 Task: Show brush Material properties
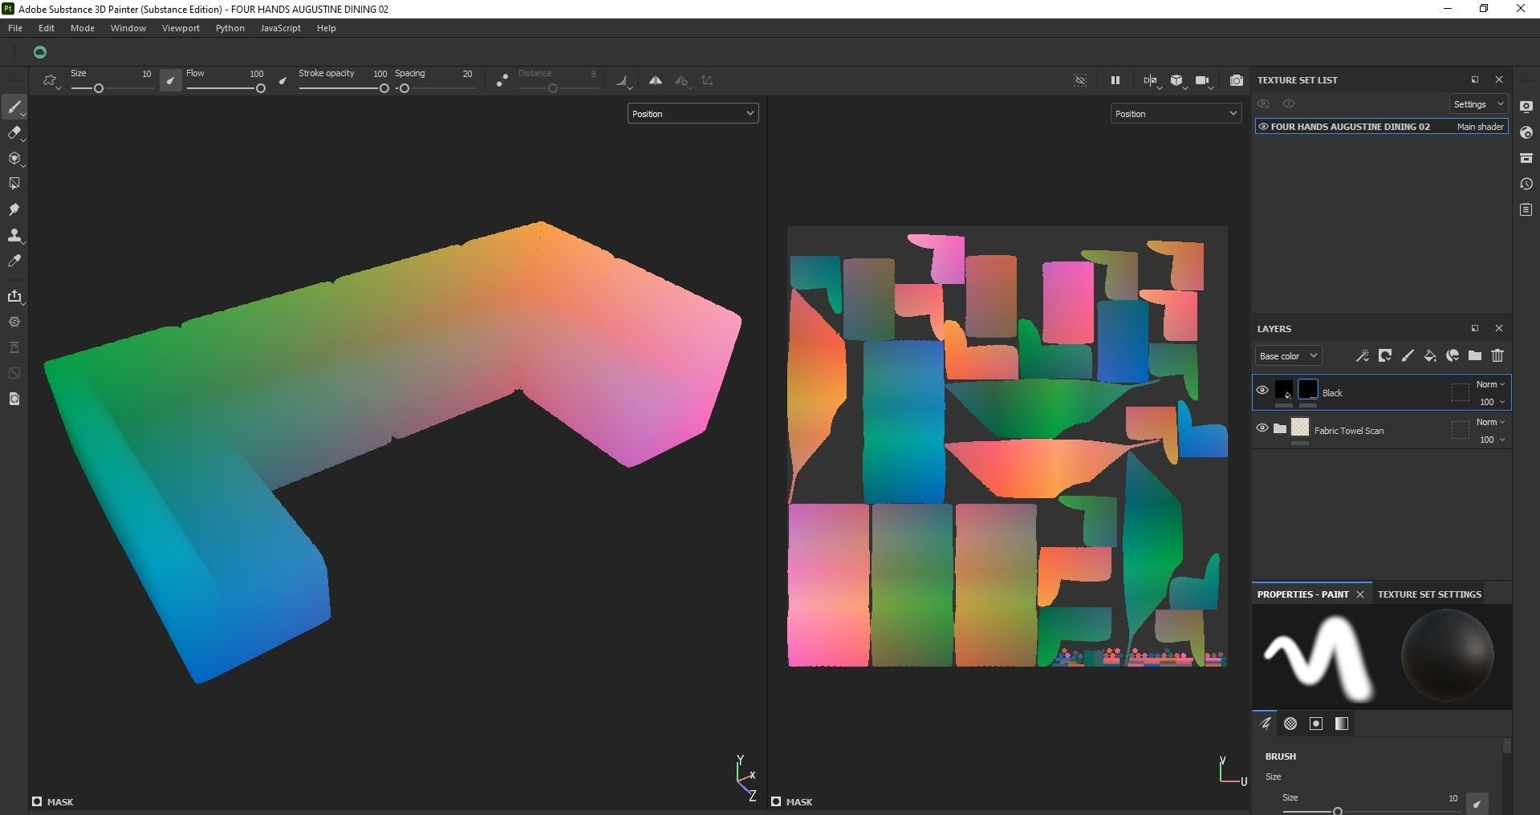point(1342,724)
